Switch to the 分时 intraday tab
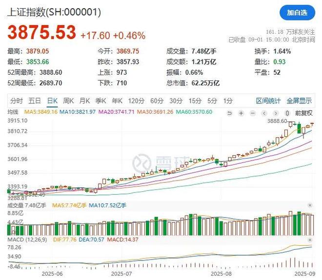The height and width of the screenshot is (280, 322). (x=17, y=101)
